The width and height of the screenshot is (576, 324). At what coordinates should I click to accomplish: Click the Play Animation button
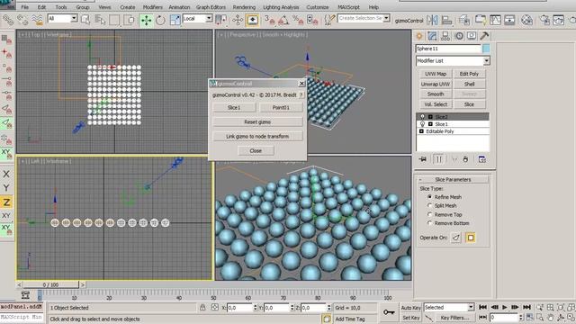(505, 307)
